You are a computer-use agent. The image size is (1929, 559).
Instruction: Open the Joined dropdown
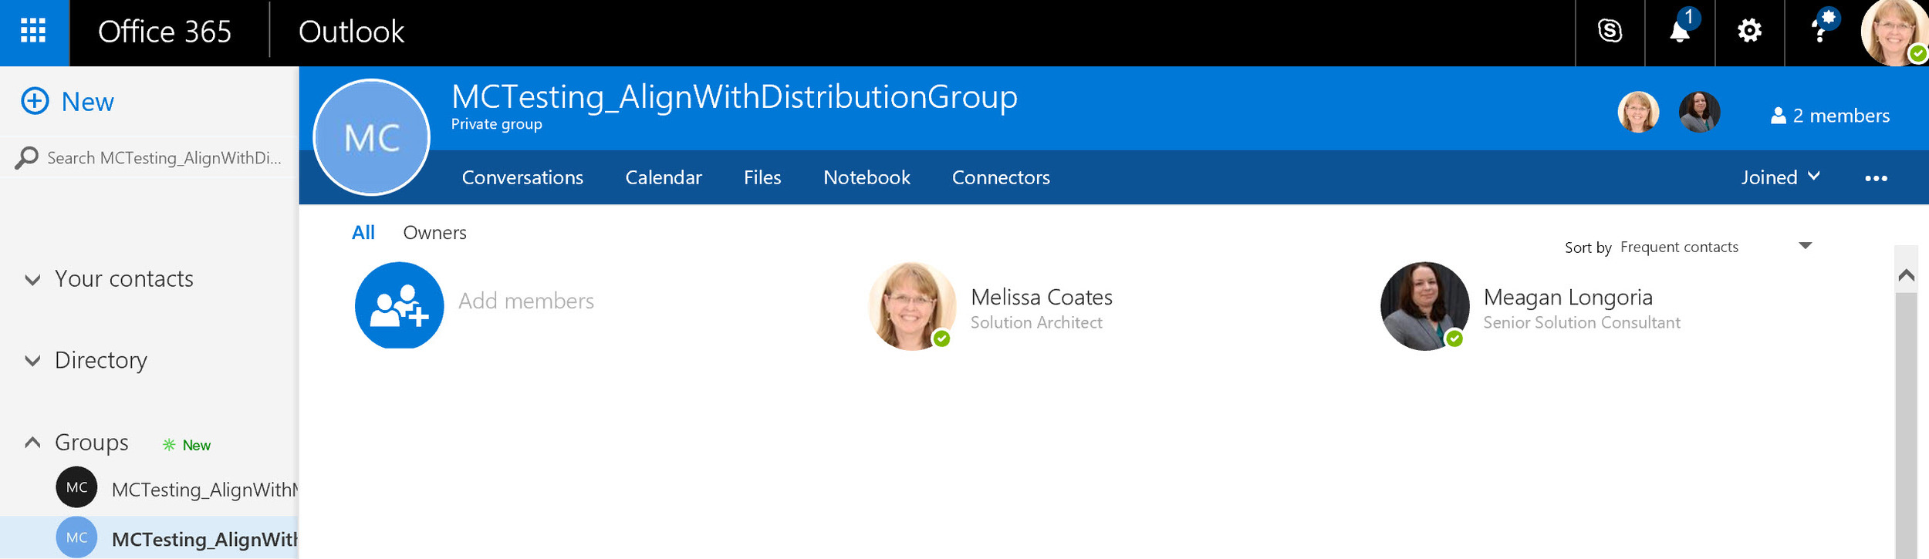(x=1780, y=177)
